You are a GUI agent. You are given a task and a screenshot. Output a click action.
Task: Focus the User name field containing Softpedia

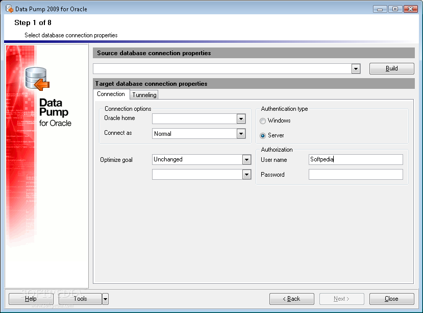tap(356, 160)
